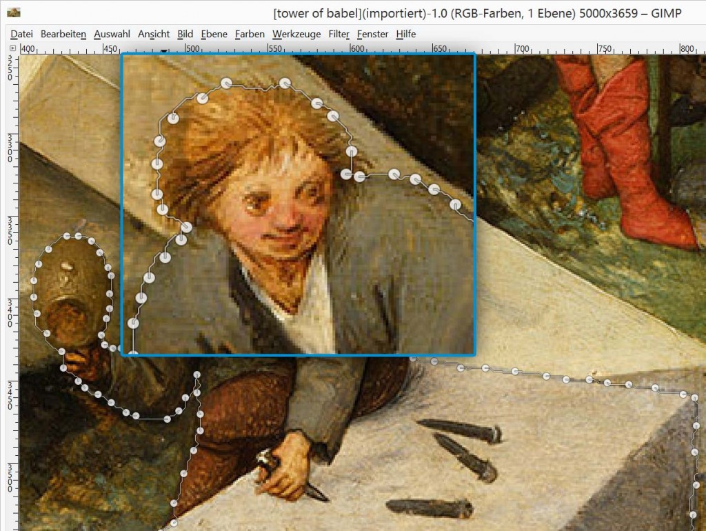The image size is (706, 531).
Task: Click the image thumbnail icon in title bar
Action: pyautogui.click(x=13, y=12)
